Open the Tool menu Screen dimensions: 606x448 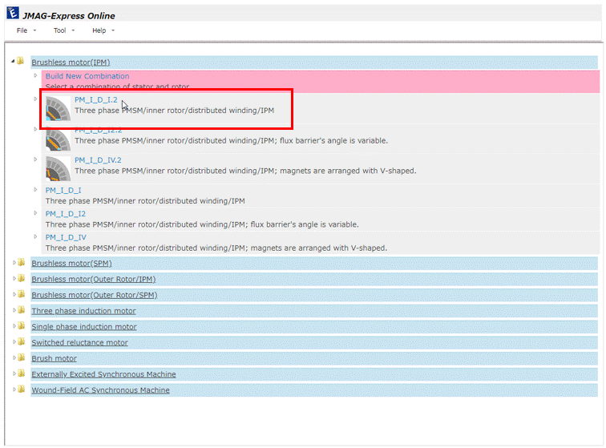coord(60,30)
